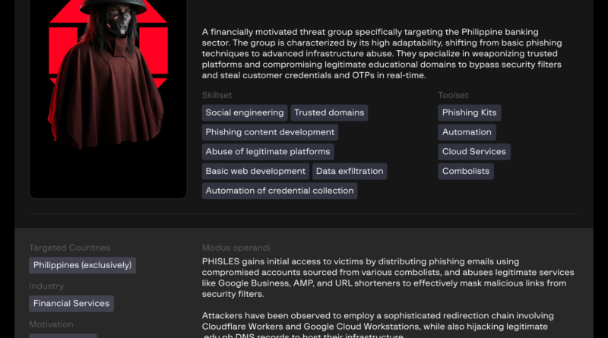This screenshot has width=608, height=338.
Task: Select the Basic web development tag
Action: pyautogui.click(x=255, y=172)
